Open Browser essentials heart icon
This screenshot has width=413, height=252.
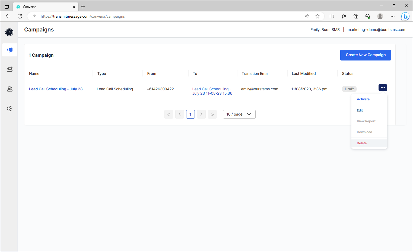tap(368, 16)
